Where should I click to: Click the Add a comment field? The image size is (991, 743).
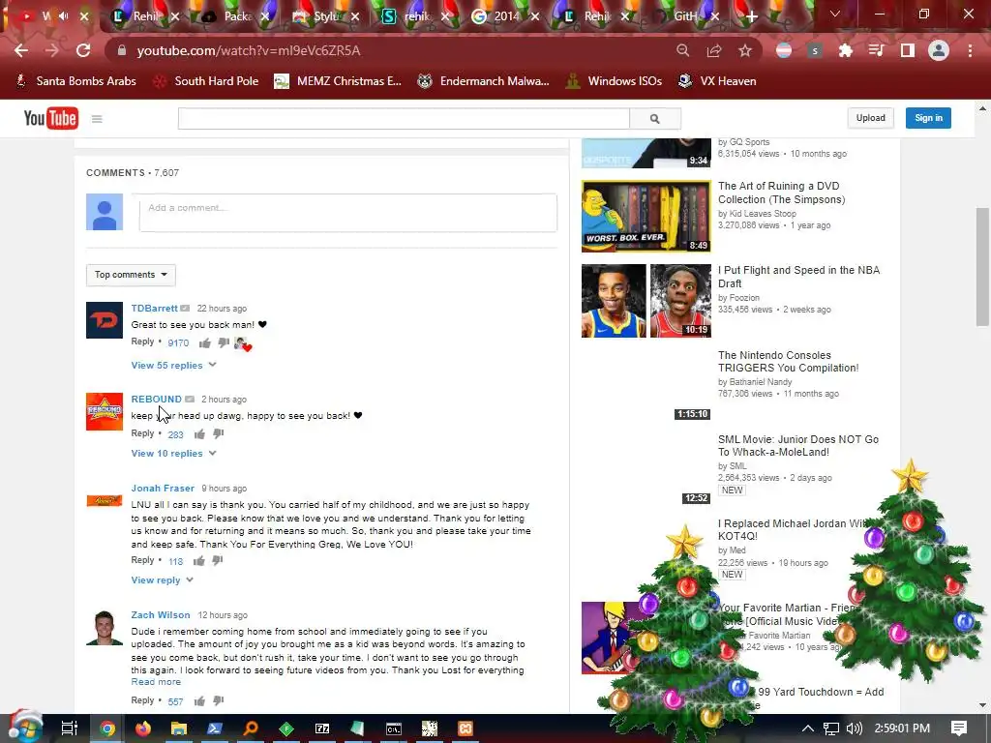click(x=348, y=213)
